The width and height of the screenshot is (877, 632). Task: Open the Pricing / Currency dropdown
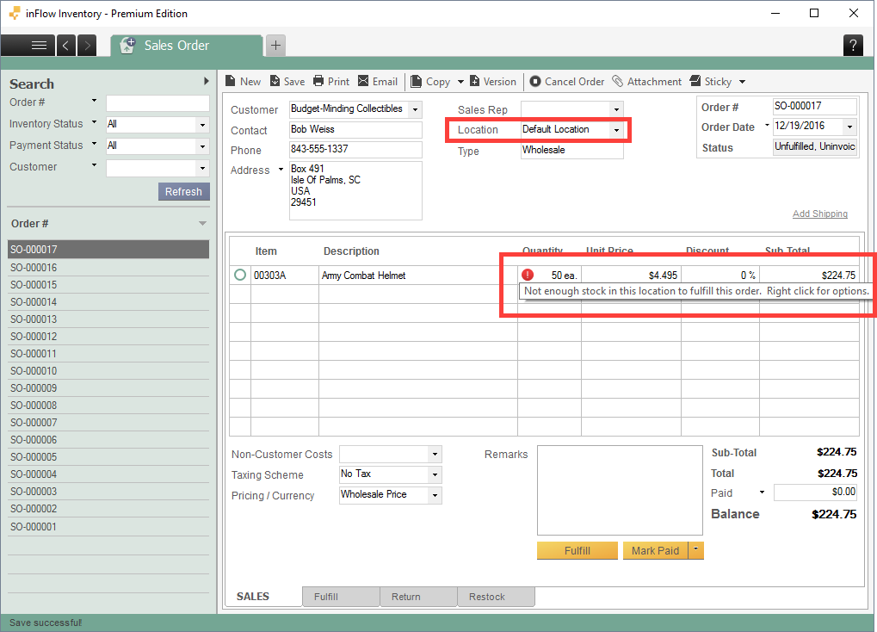pos(435,495)
